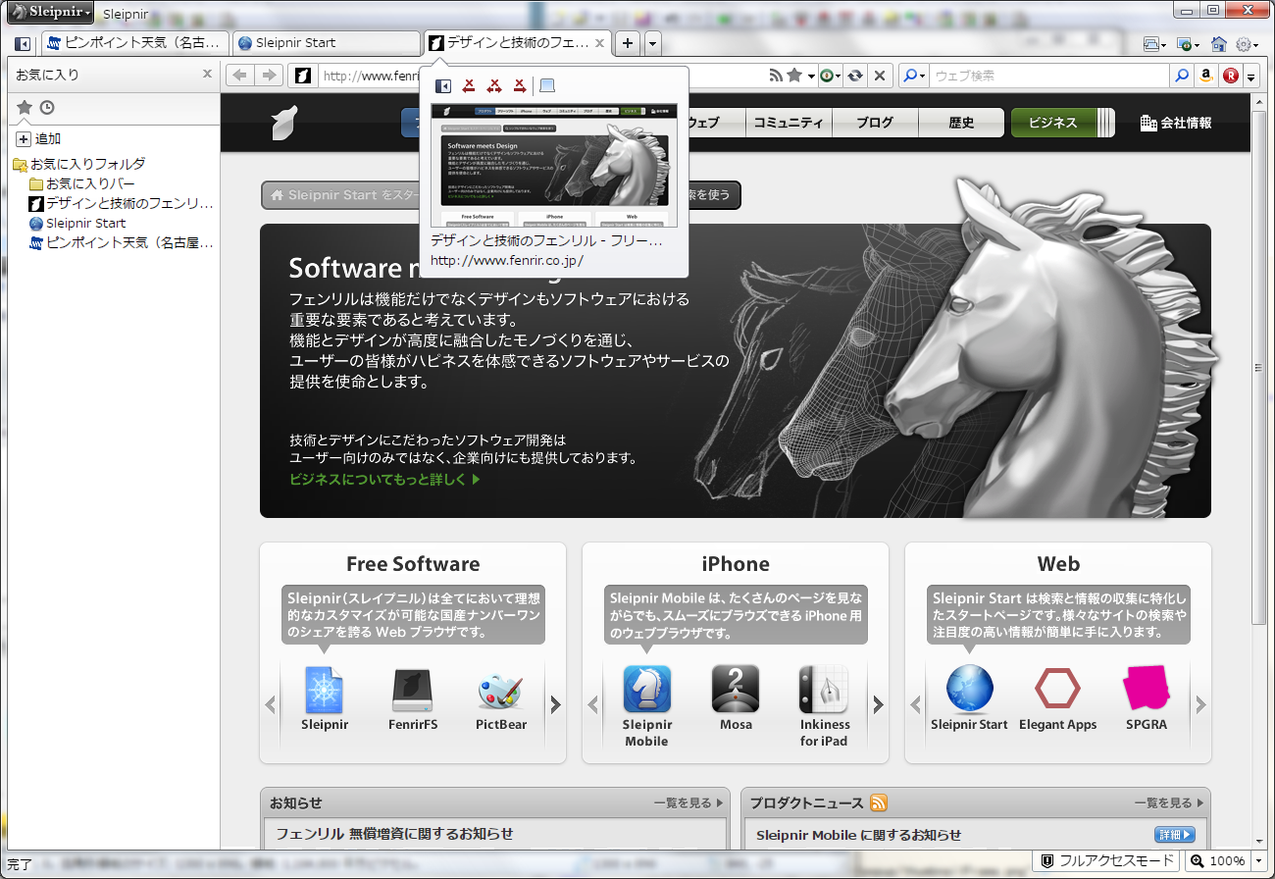
Task: Advance Free Software carousel right arrow
Action: click(555, 704)
